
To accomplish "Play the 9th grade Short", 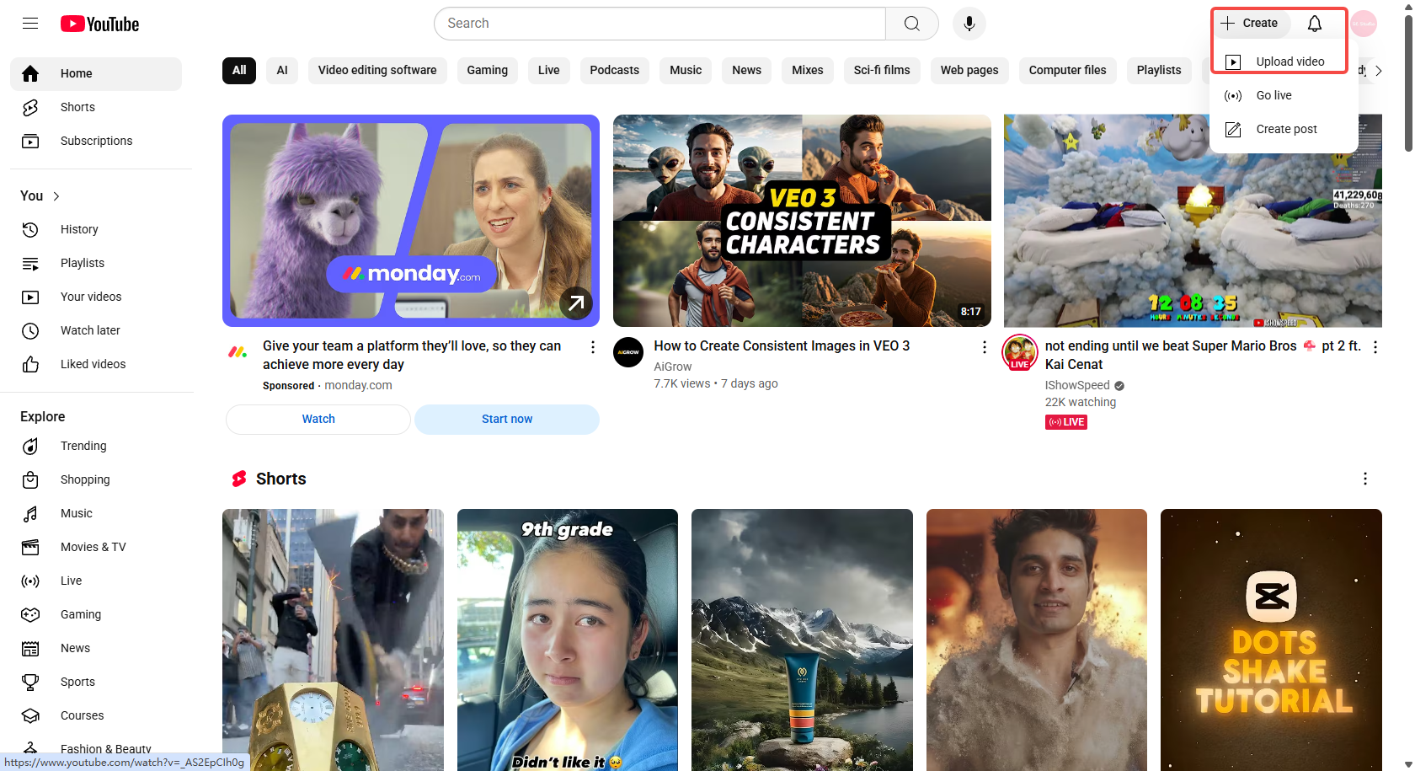I will [568, 640].
